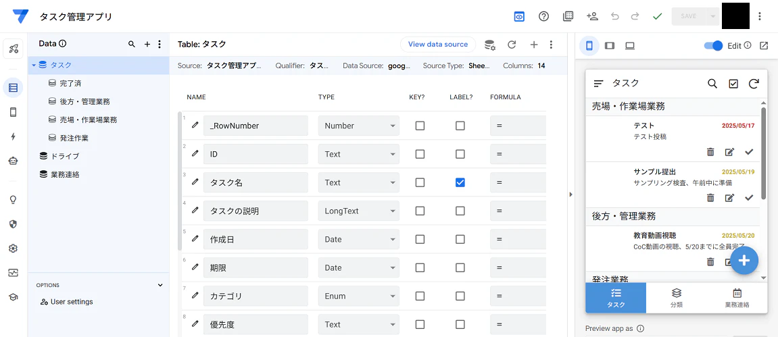Image resolution: width=778 pixels, height=337 pixels.
Task: Check KEY? box for カテゴリ
Action: (420, 296)
